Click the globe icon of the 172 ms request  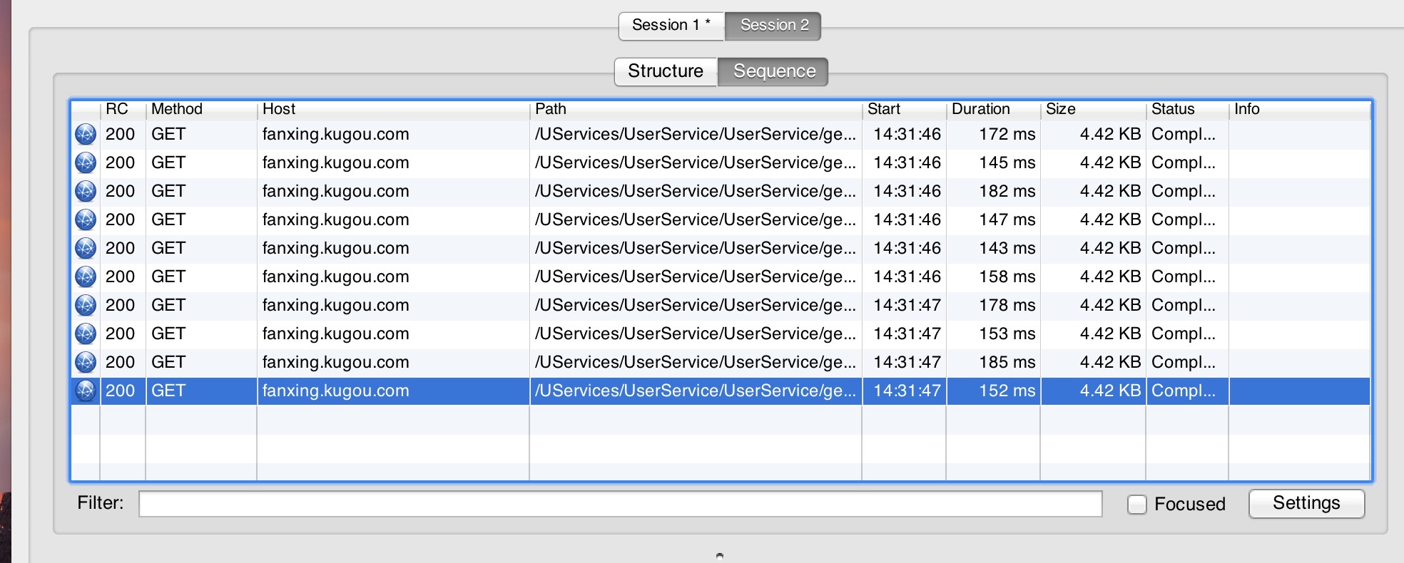[x=86, y=134]
